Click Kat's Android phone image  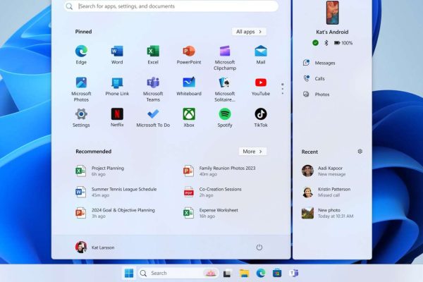pyautogui.click(x=332, y=13)
